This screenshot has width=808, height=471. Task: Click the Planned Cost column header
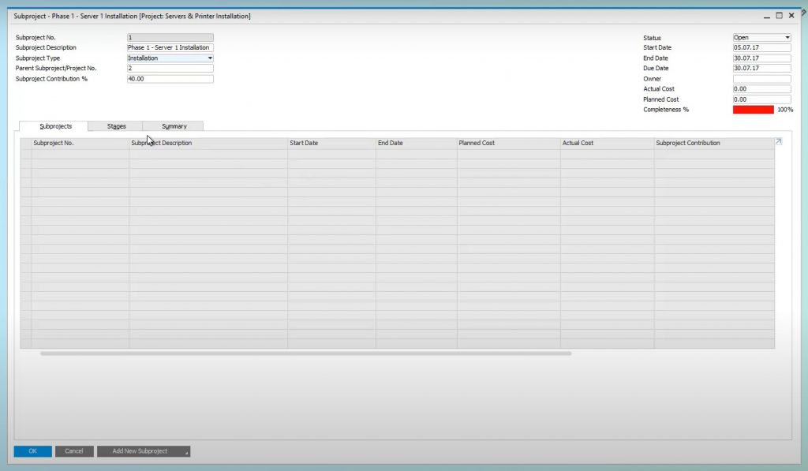[x=477, y=143]
